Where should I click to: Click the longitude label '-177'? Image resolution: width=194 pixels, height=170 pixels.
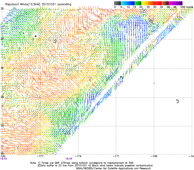40,156
